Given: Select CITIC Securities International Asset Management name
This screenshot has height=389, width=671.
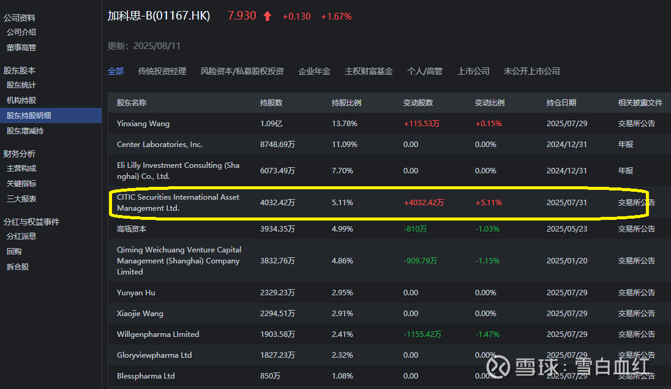Looking at the screenshot, I should (178, 203).
